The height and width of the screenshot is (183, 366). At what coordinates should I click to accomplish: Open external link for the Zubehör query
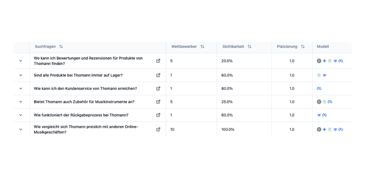(x=158, y=102)
